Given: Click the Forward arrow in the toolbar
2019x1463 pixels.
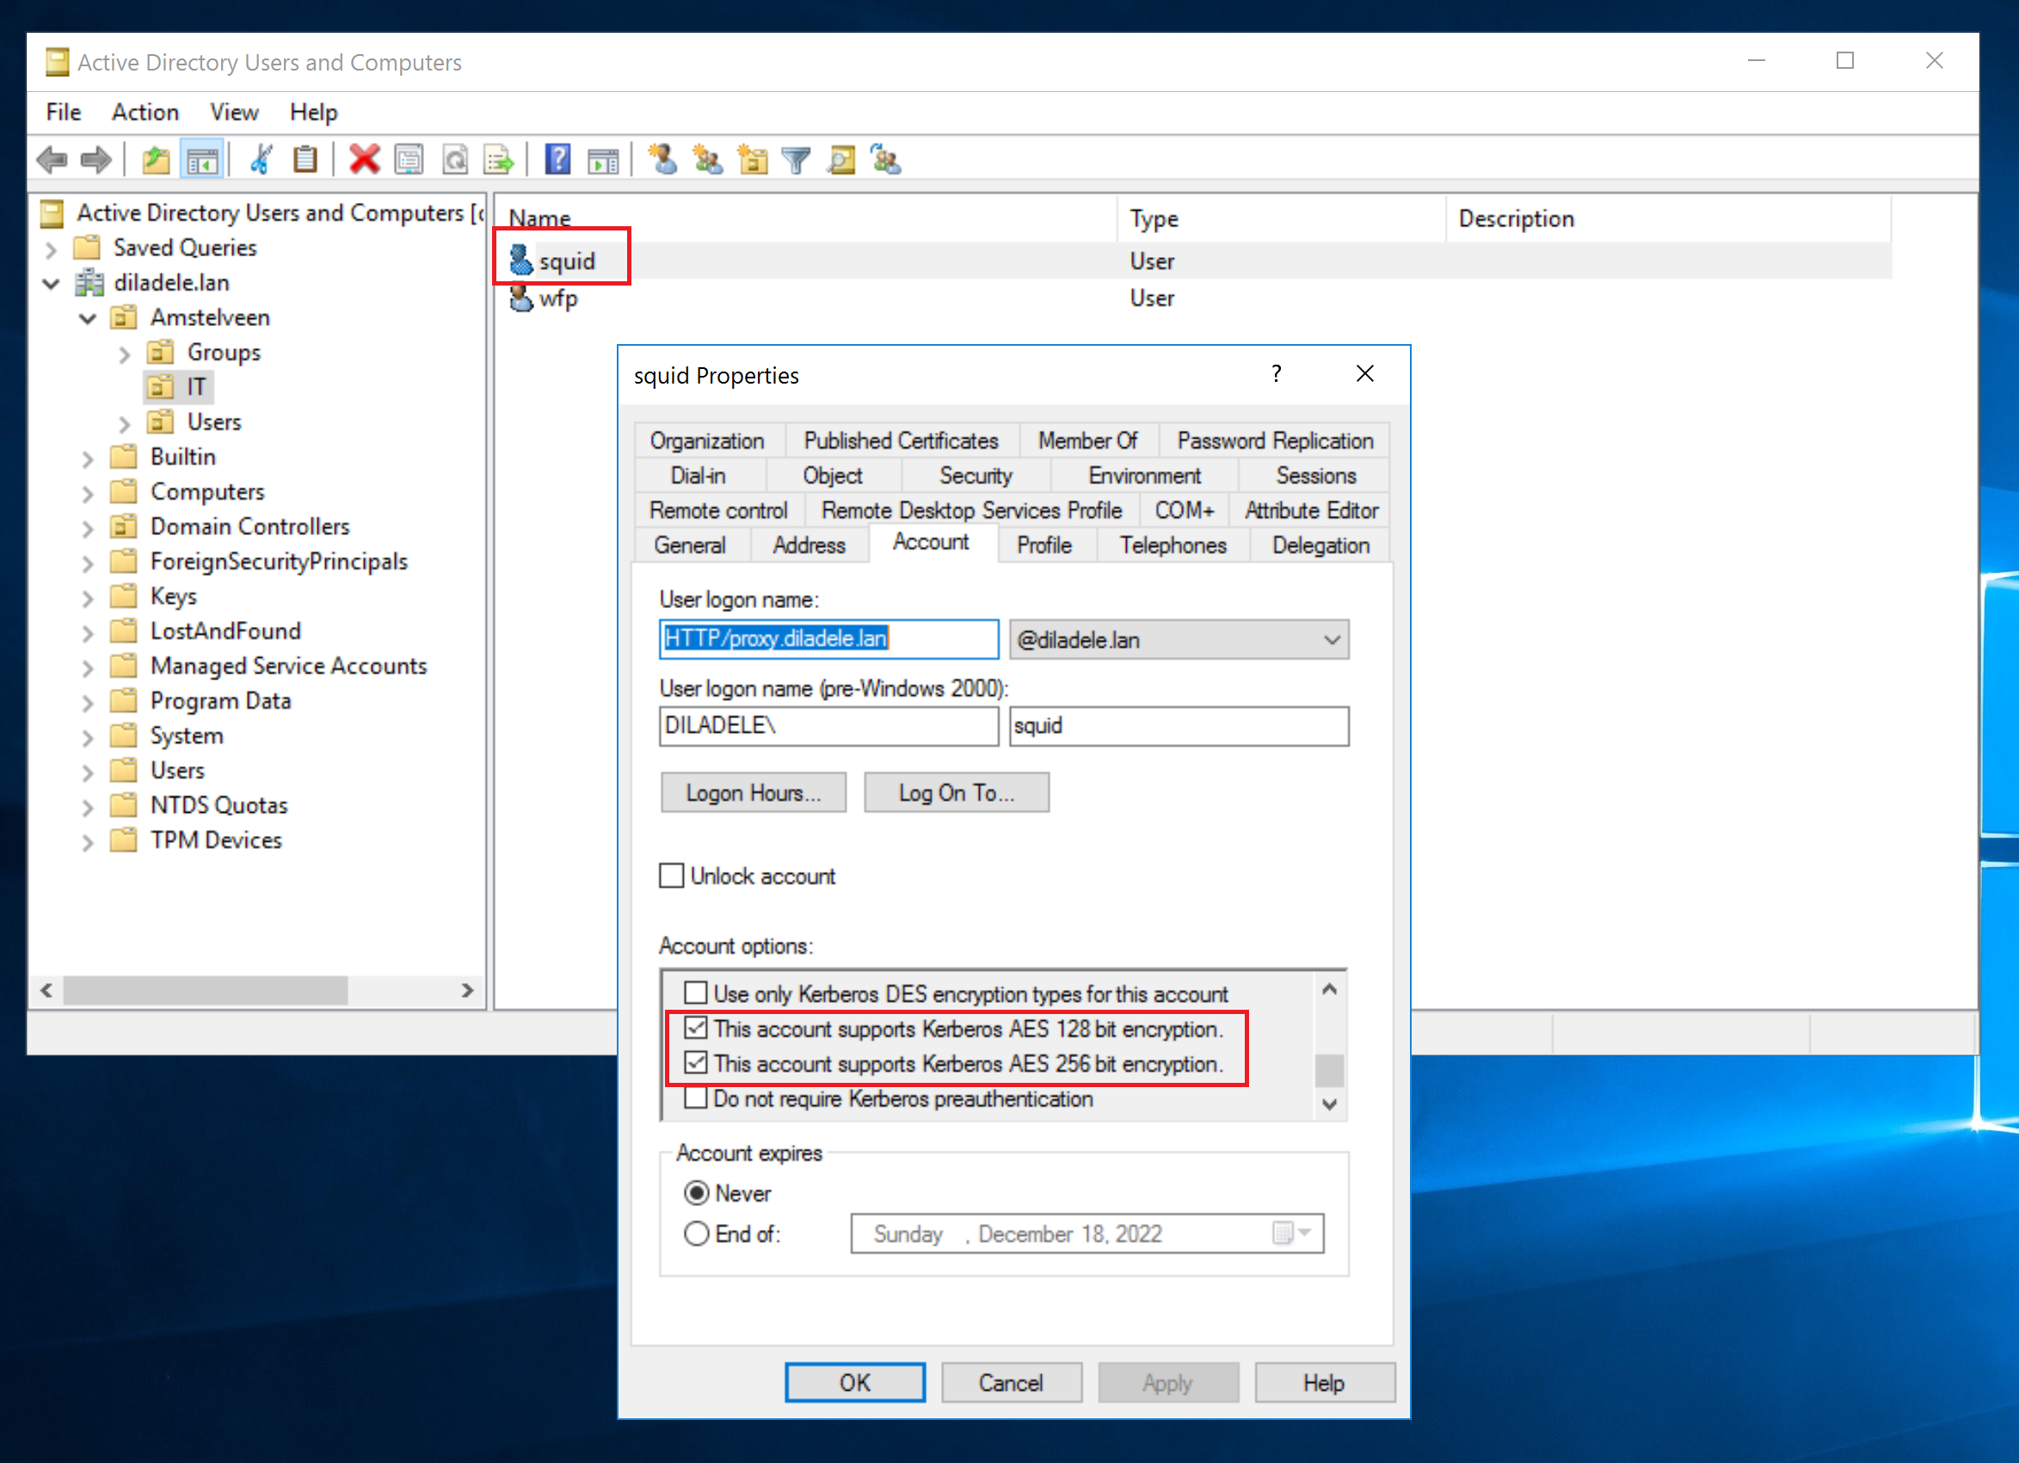Looking at the screenshot, I should (95, 160).
